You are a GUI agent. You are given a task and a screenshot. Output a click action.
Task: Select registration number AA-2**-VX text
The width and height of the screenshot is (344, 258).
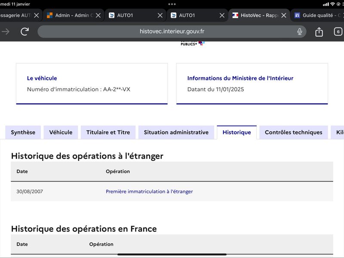click(x=117, y=89)
